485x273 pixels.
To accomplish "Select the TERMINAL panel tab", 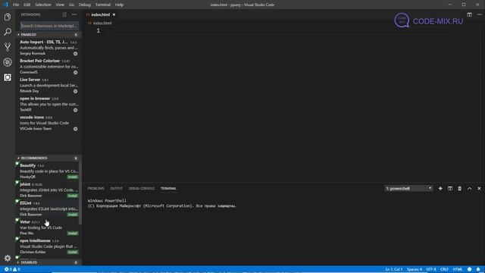I will (x=168, y=189).
